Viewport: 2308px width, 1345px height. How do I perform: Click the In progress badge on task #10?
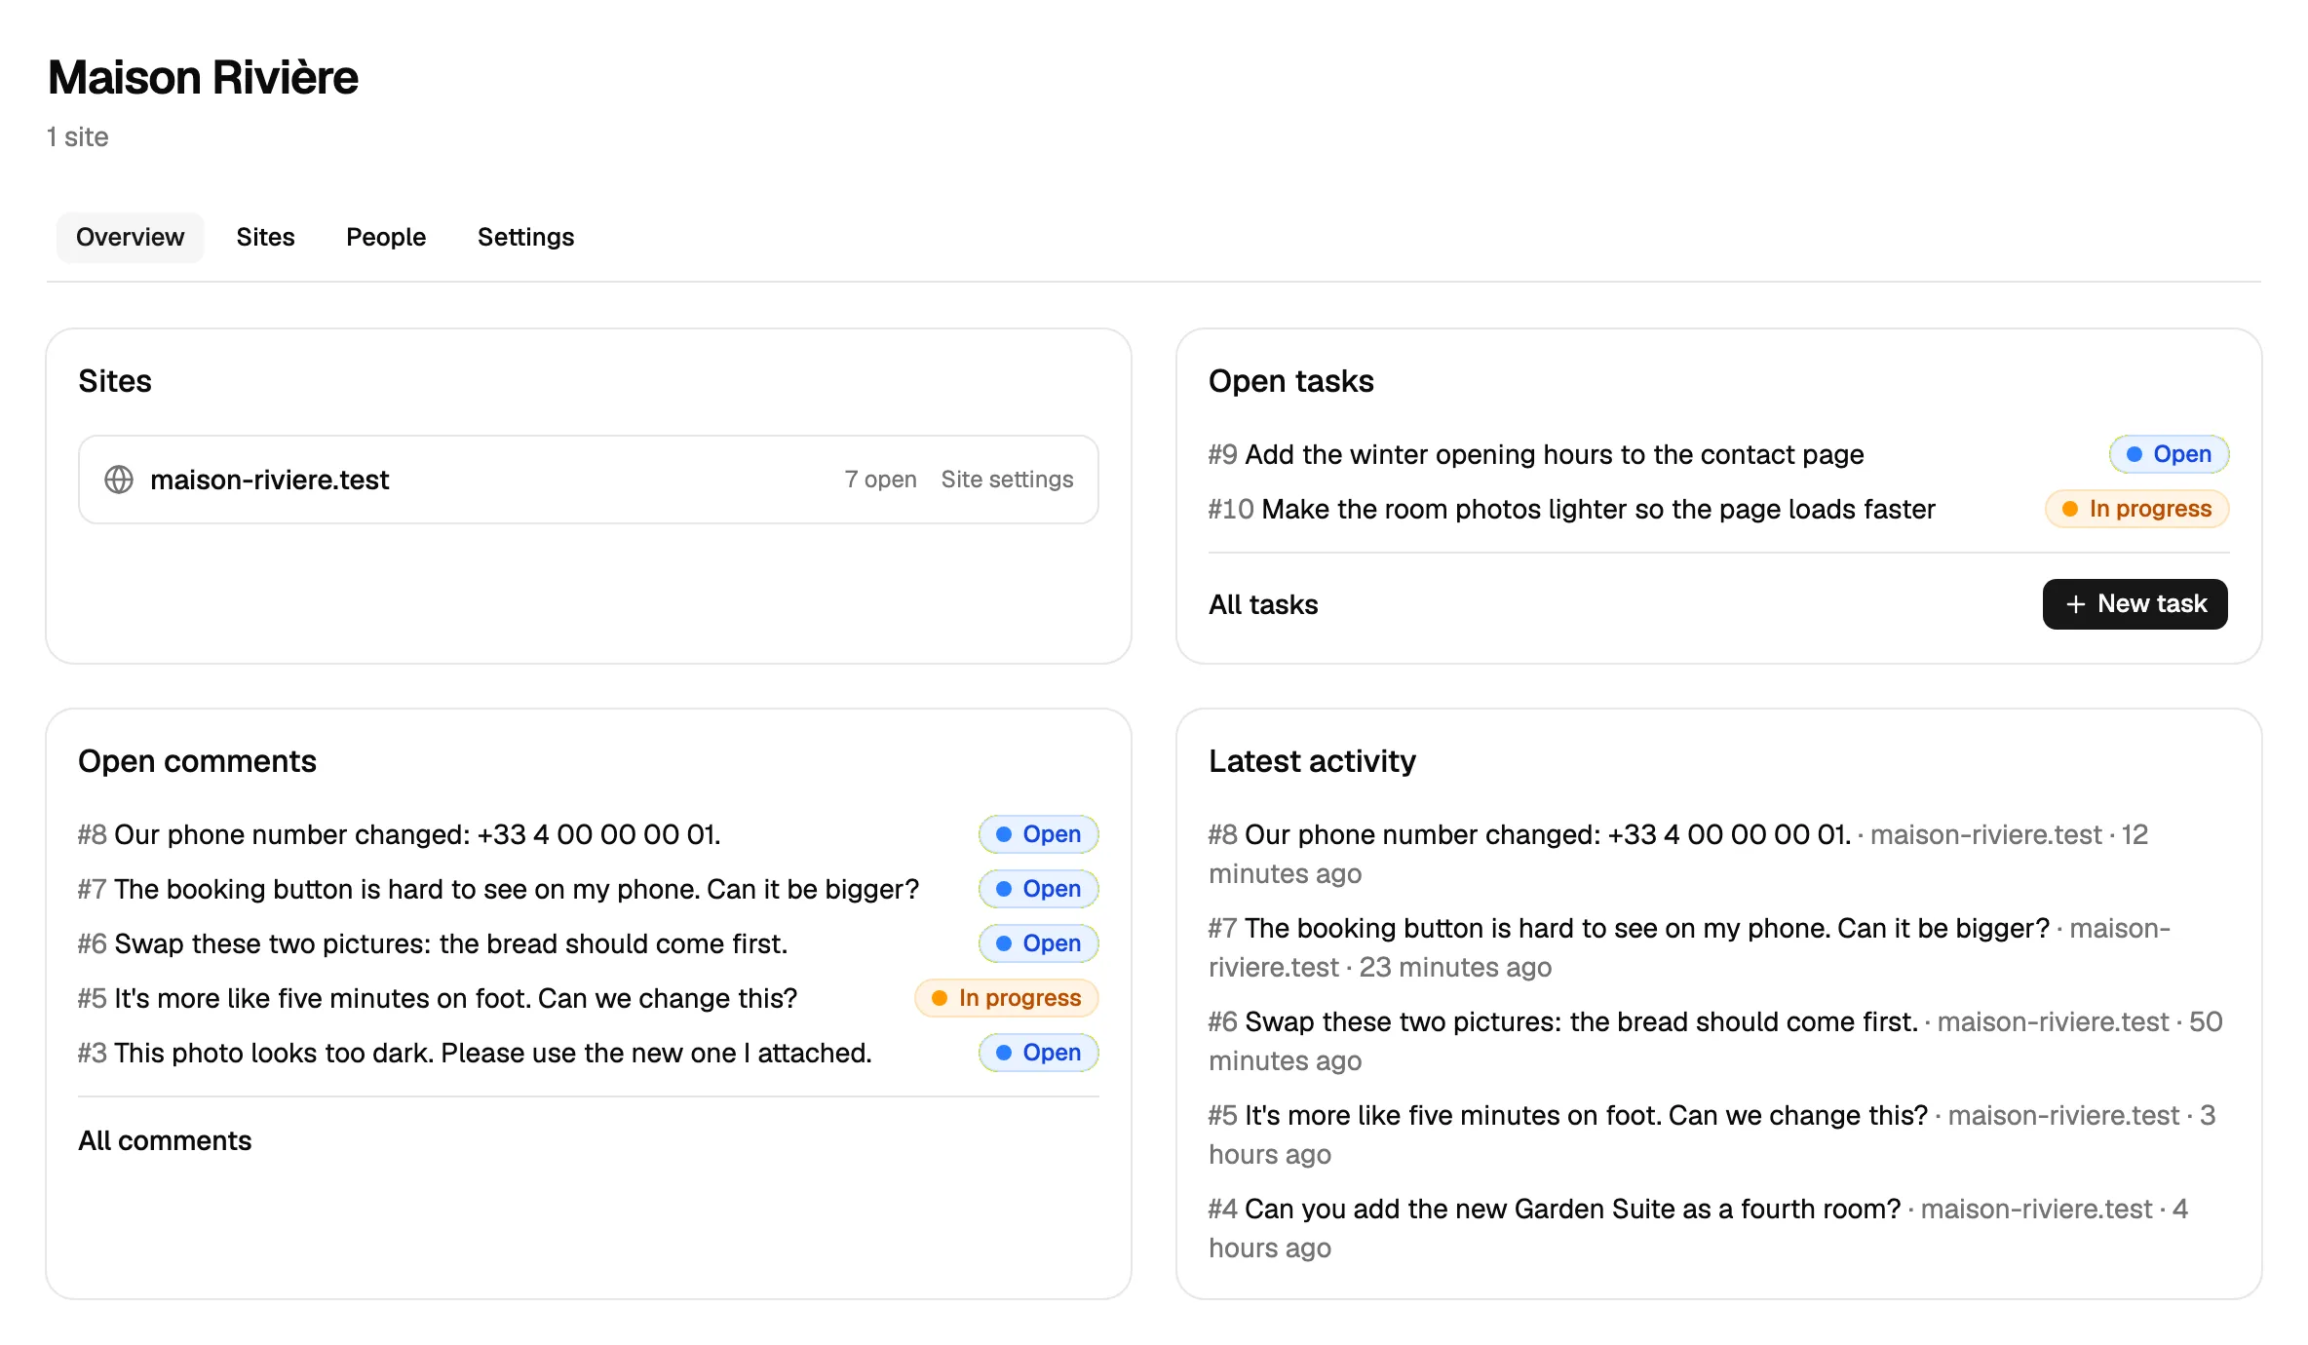pyautogui.click(x=2136, y=509)
